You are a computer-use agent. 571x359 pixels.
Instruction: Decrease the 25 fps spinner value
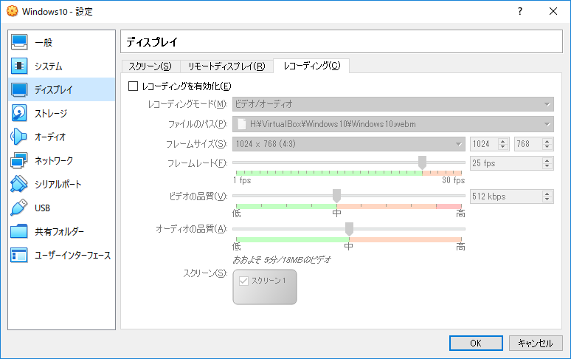[x=547, y=166]
